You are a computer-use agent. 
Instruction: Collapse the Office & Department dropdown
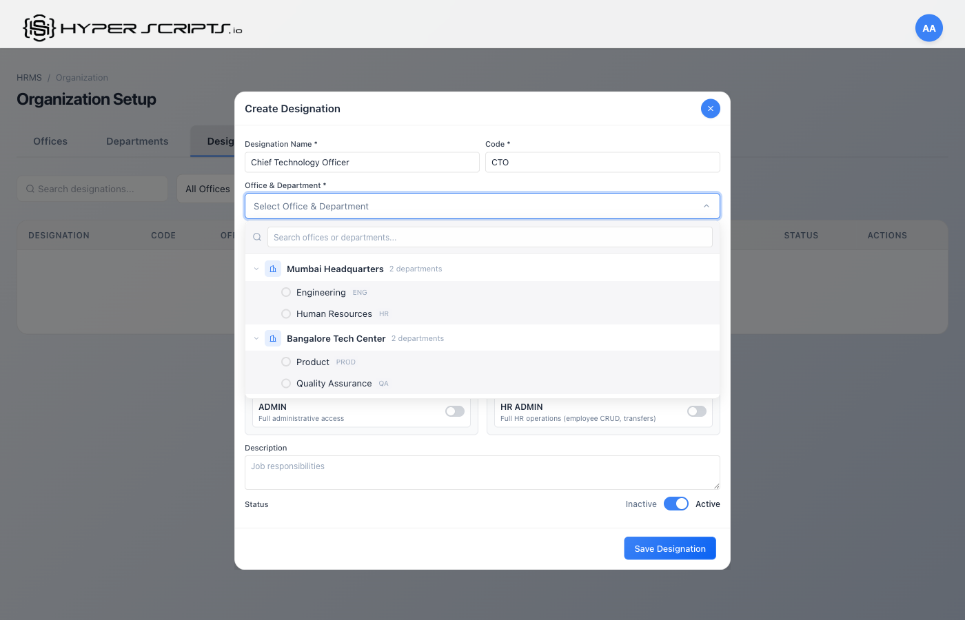coord(706,205)
